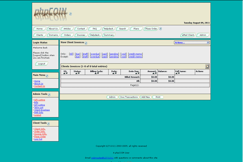Open Client Envelope in Admin Tools

coord(42,110)
